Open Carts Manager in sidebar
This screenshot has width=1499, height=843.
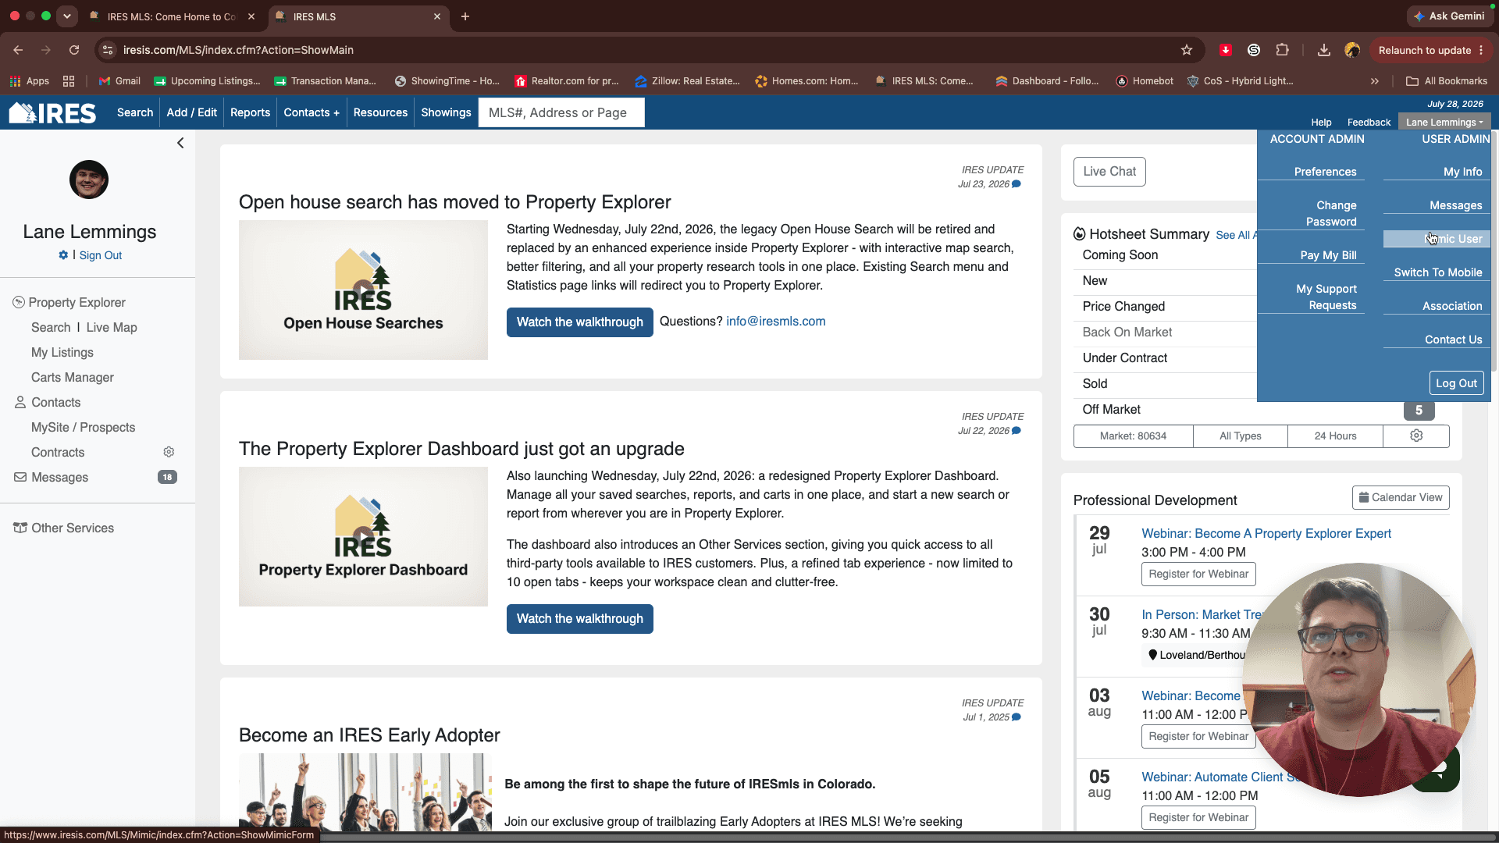pos(73,377)
